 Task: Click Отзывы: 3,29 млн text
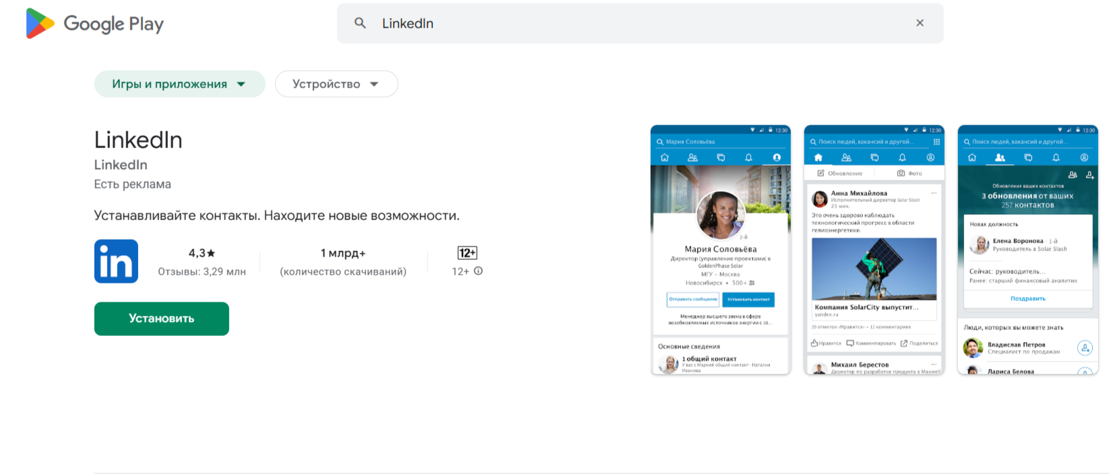click(202, 272)
